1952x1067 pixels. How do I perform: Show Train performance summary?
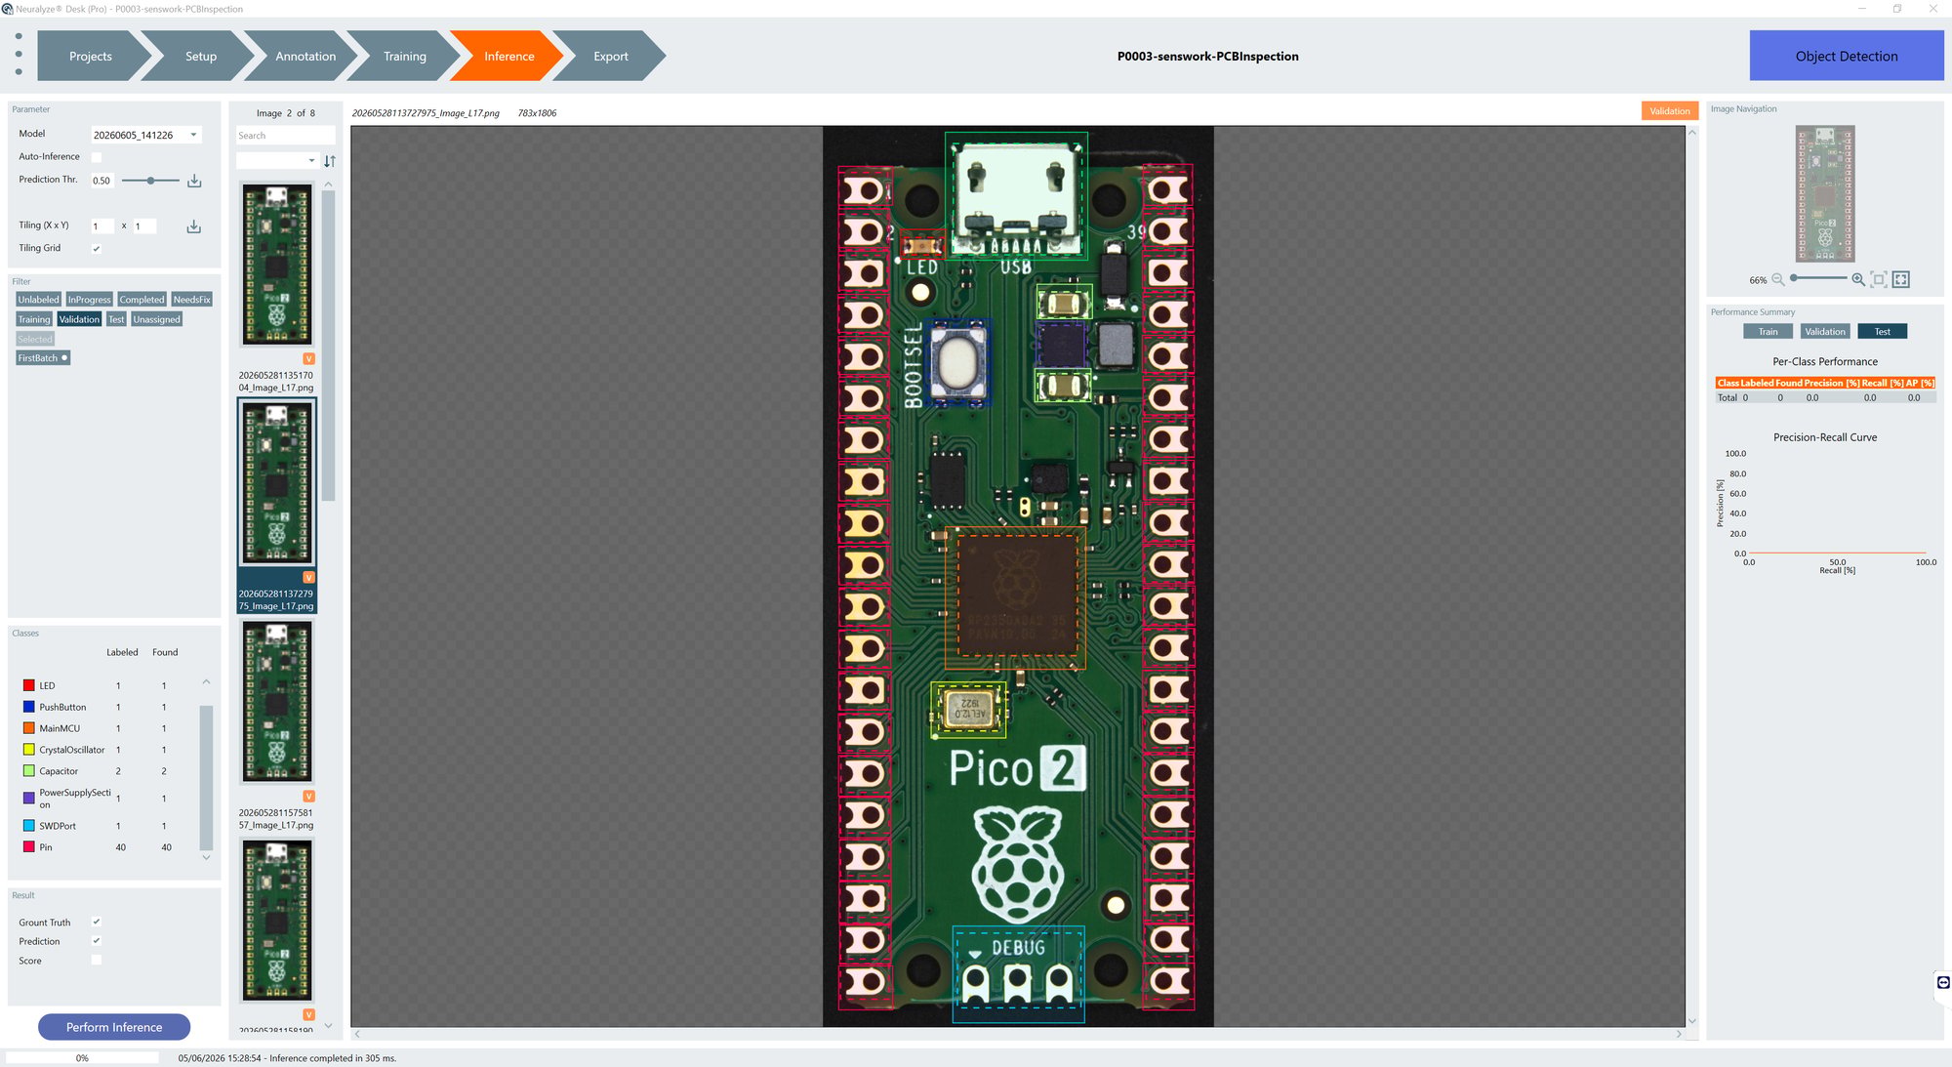[1768, 332]
